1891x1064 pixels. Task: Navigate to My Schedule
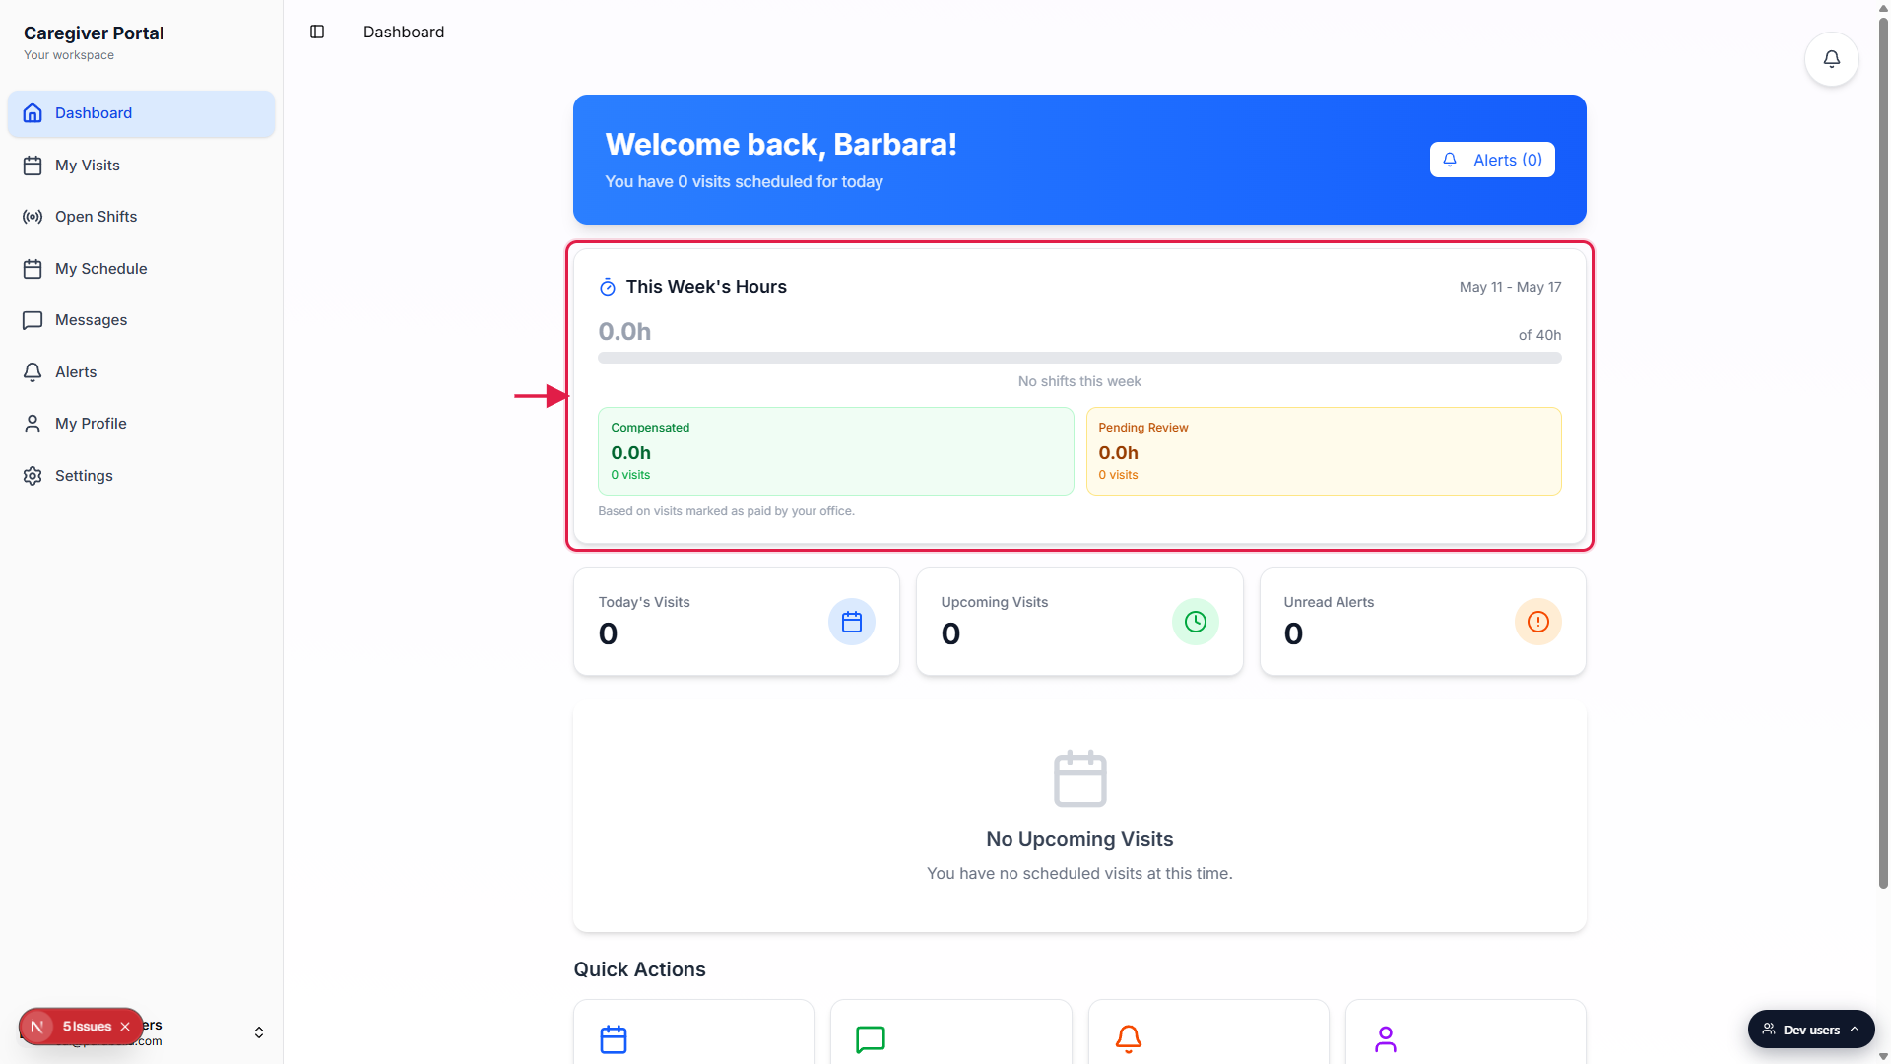(x=141, y=269)
